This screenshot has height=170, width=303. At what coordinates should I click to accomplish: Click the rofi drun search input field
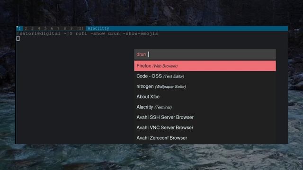pyautogui.click(x=205, y=54)
